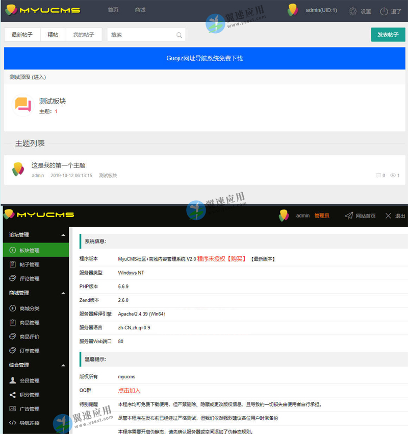408x434 pixels.
Task: Click the power icon beside 退了
Action: coord(384,11)
